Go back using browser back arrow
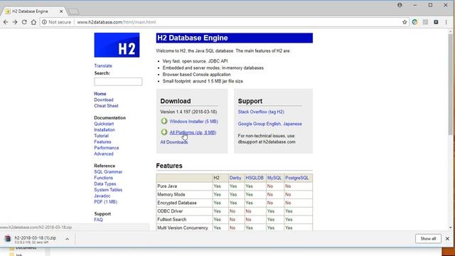Viewport: 455px width, 256px height. coord(6,22)
